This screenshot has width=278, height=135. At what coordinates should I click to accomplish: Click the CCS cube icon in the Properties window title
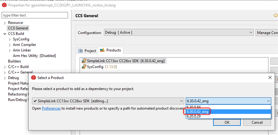coord(4,5)
